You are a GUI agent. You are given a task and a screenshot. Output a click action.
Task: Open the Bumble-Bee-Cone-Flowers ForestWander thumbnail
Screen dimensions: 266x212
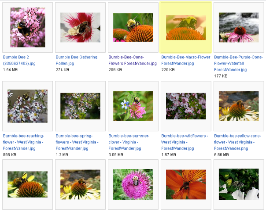point(133,27)
